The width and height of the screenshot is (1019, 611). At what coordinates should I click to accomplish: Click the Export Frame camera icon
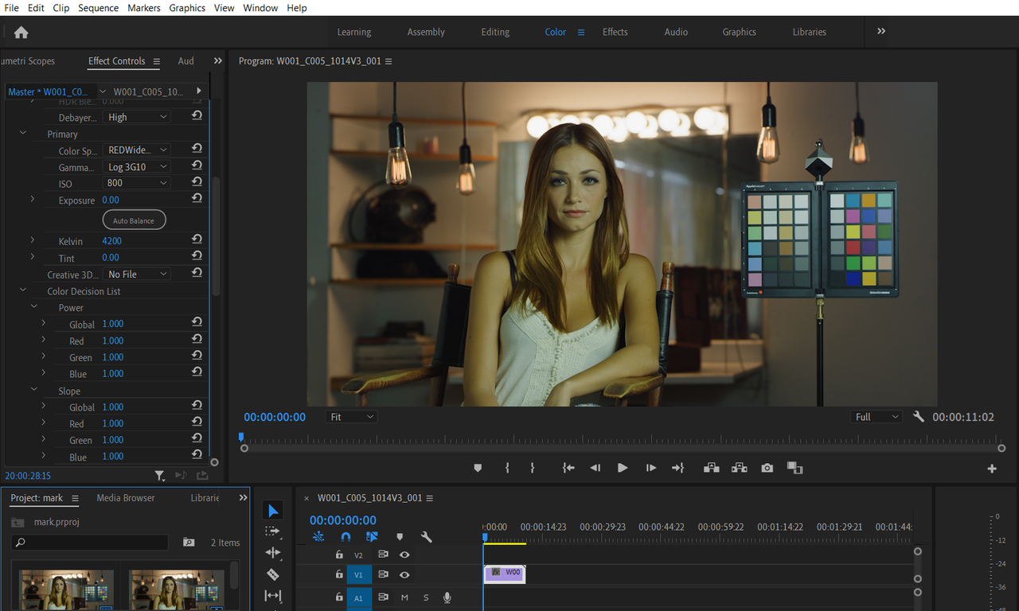click(x=767, y=468)
